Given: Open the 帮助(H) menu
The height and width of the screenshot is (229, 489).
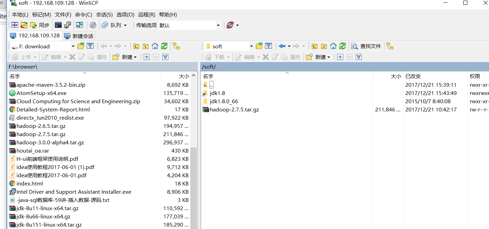Looking at the screenshot, I should pyautogui.click(x=168, y=14).
